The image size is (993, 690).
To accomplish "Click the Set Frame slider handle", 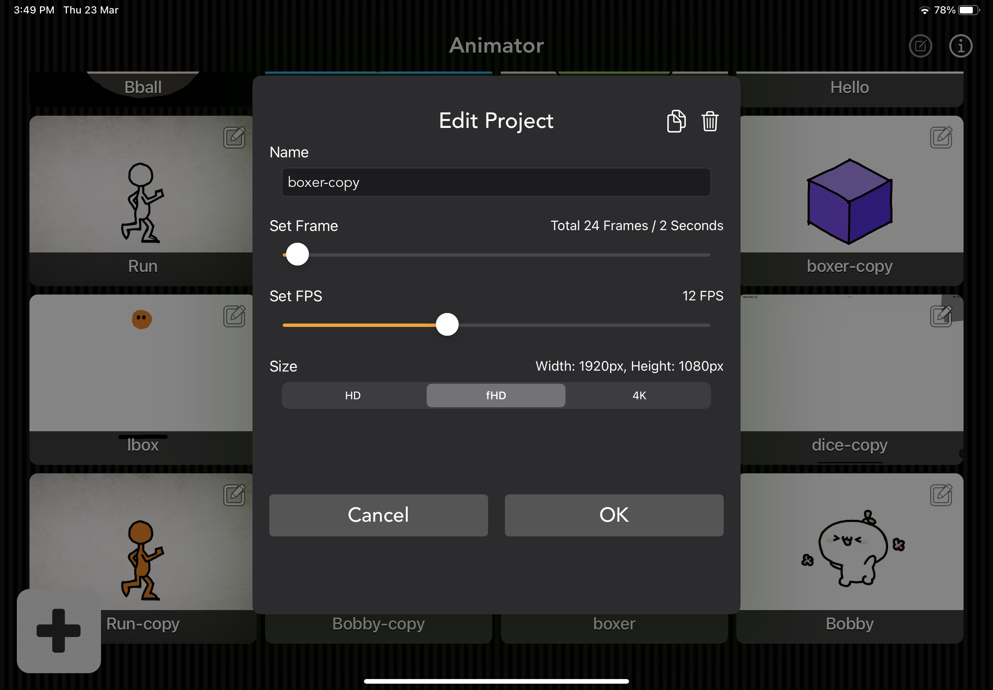I will [x=297, y=254].
